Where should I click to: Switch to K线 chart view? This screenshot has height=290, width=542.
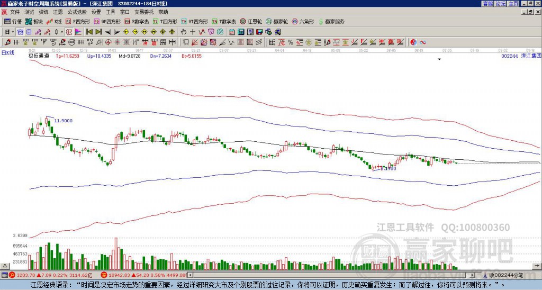[x=54, y=21]
